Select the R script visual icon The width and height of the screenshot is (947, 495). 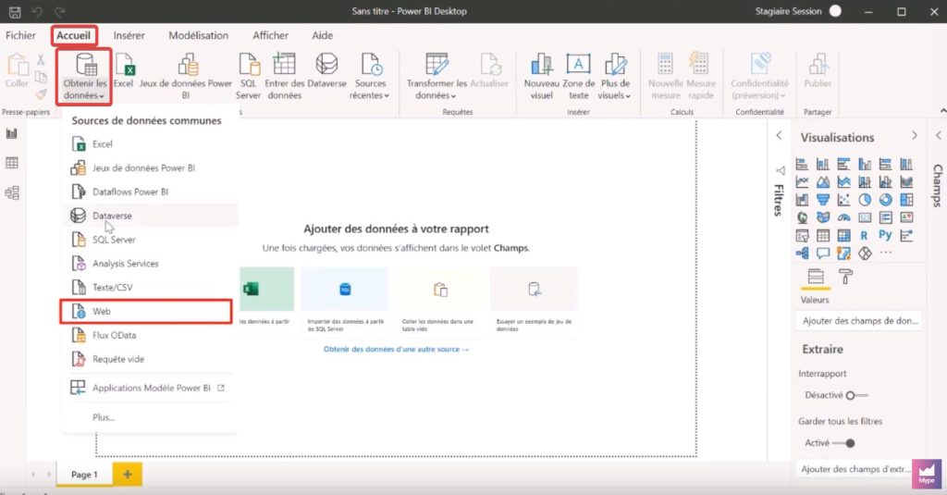(865, 236)
